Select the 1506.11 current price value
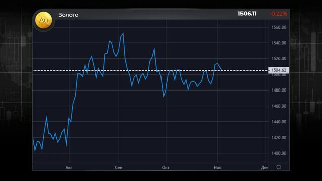322x181 pixels. point(247,14)
